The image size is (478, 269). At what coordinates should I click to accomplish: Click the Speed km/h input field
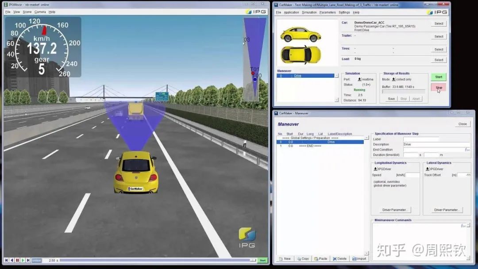(412, 175)
